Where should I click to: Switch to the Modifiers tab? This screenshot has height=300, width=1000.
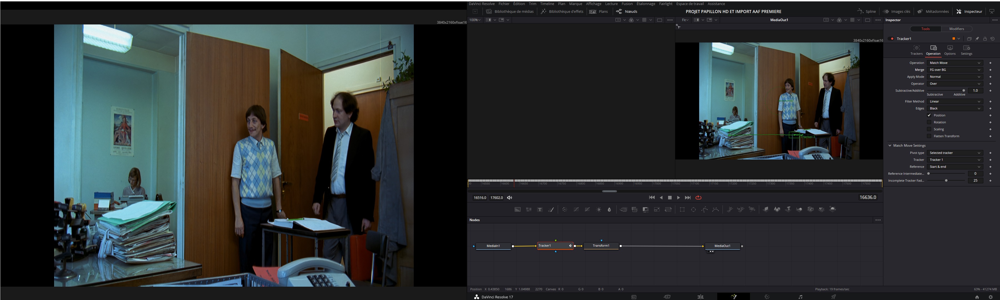pyautogui.click(x=956, y=29)
